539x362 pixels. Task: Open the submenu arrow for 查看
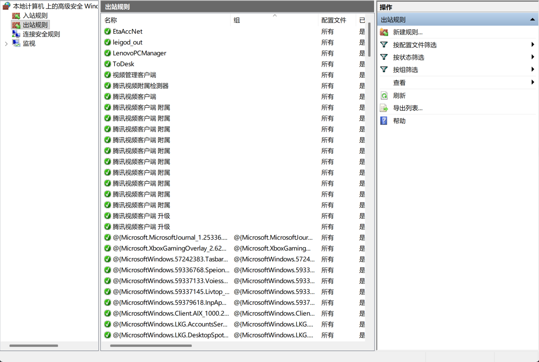[x=532, y=82]
